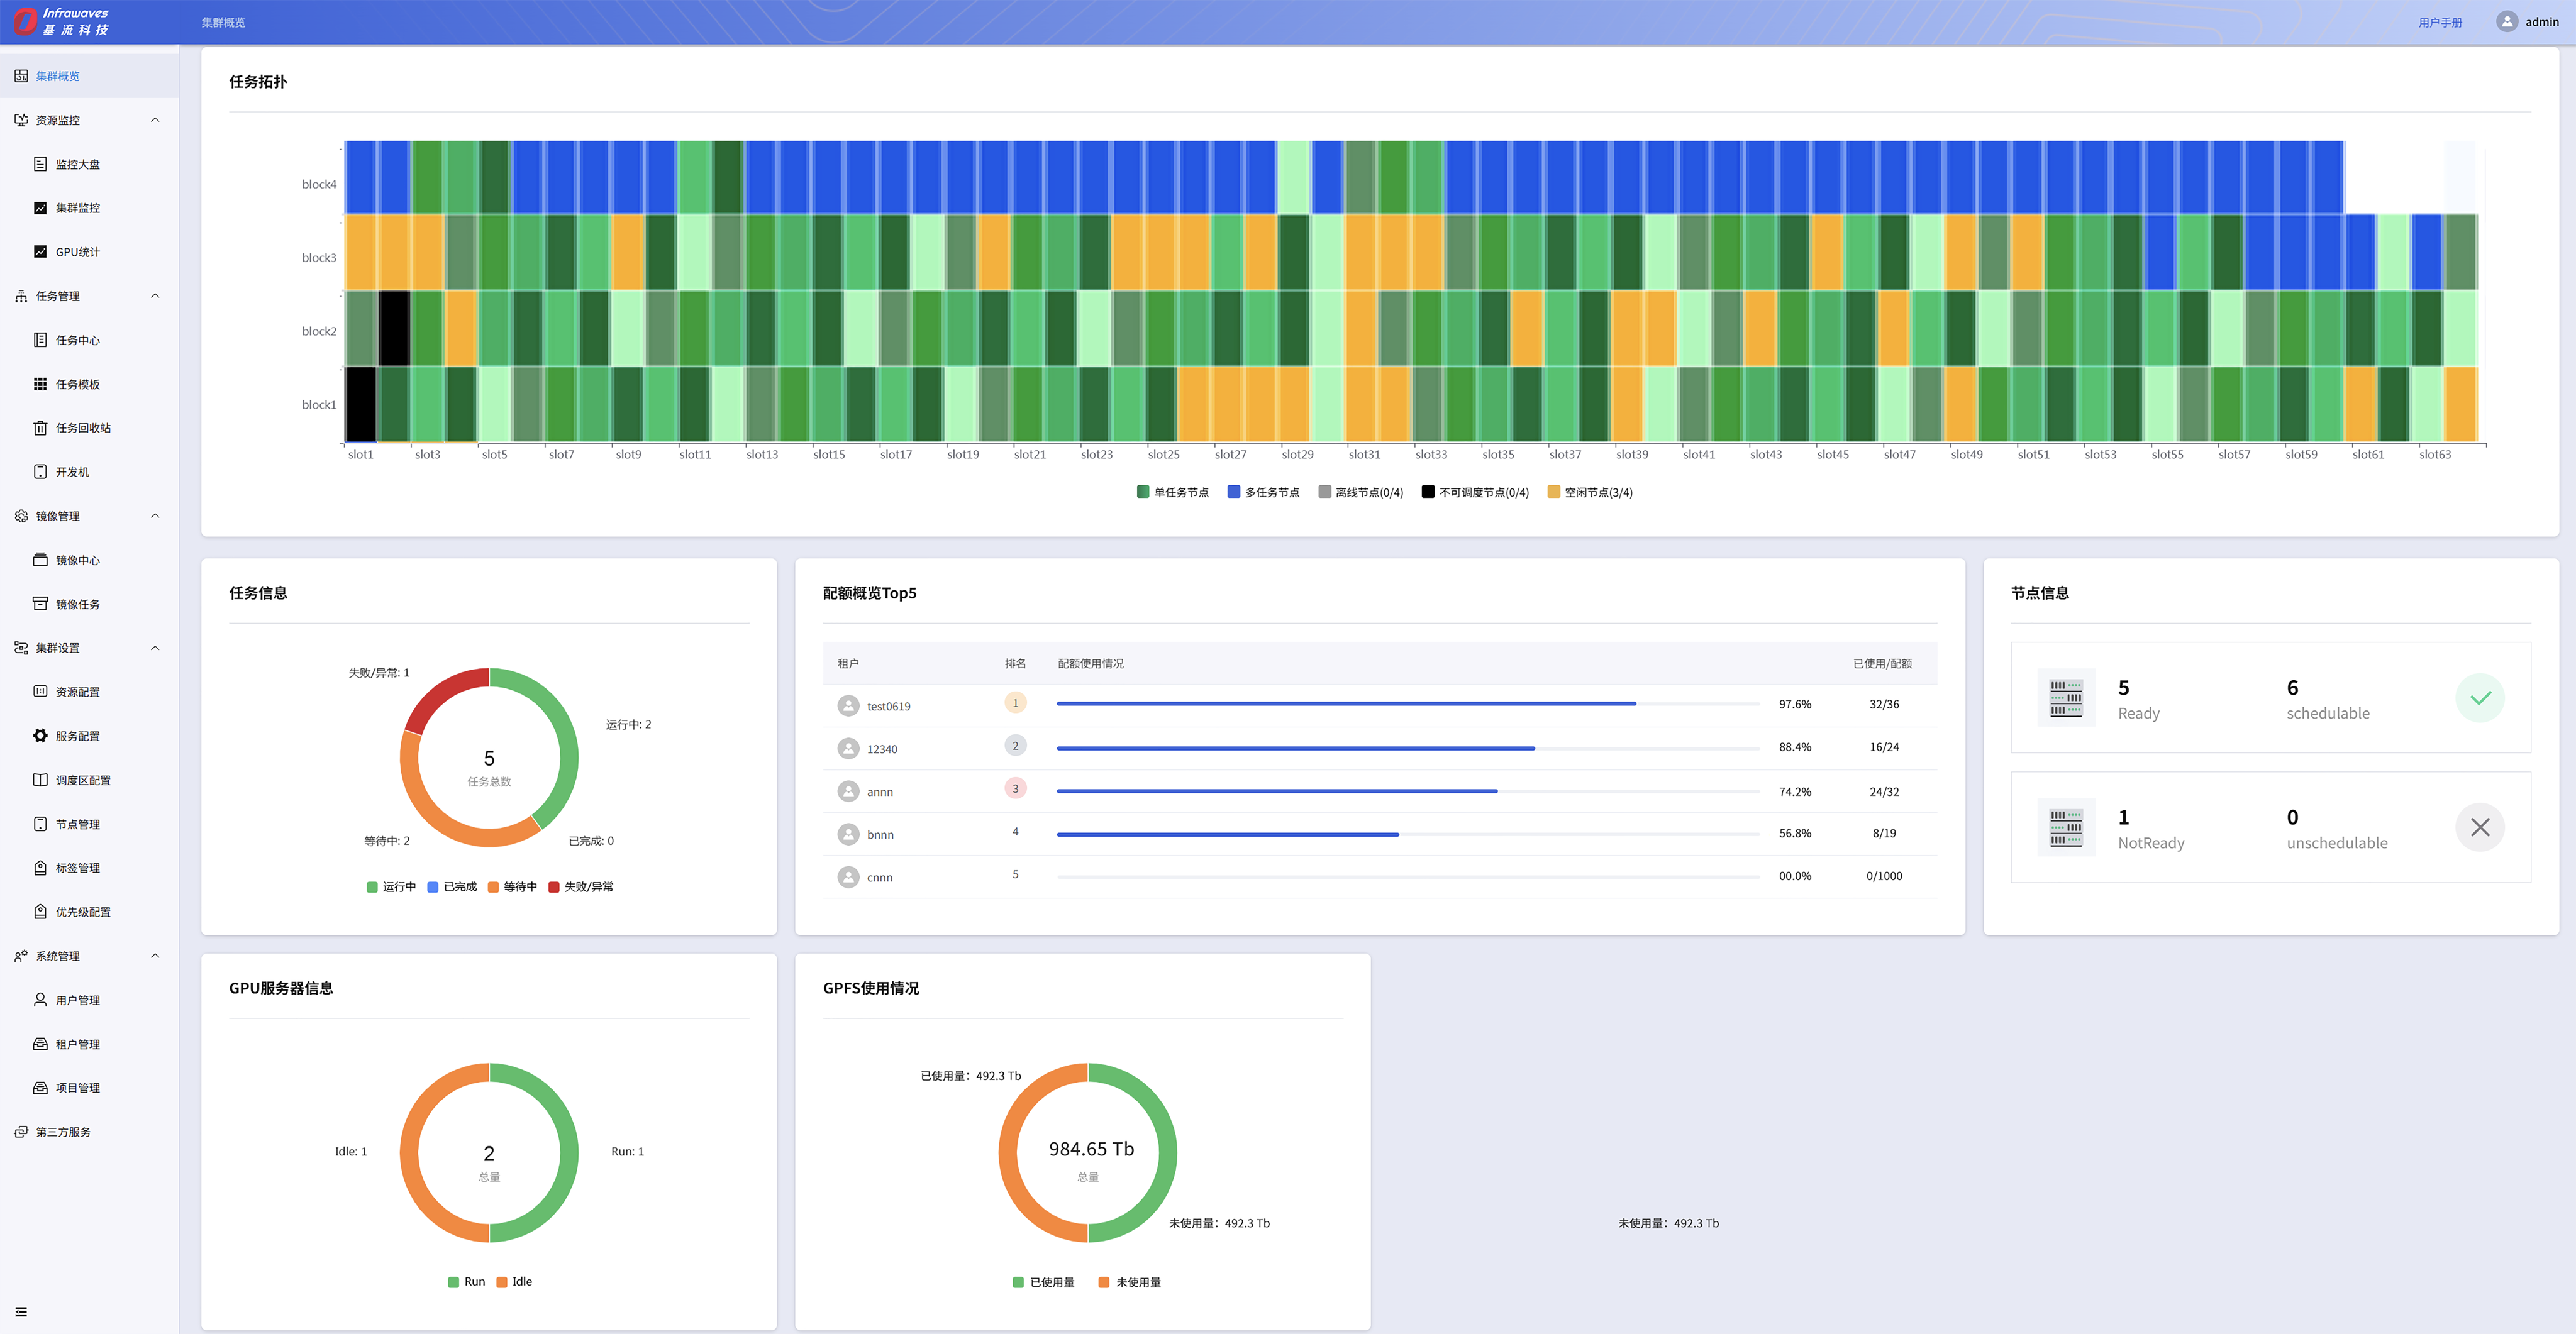The width and height of the screenshot is (2576, 1334).
Task: Open the 用户手册 link
Action: tap(2440, 22)
